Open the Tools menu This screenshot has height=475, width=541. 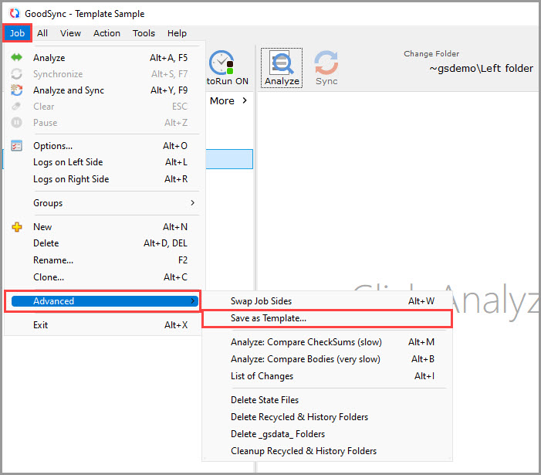(144, 33)
